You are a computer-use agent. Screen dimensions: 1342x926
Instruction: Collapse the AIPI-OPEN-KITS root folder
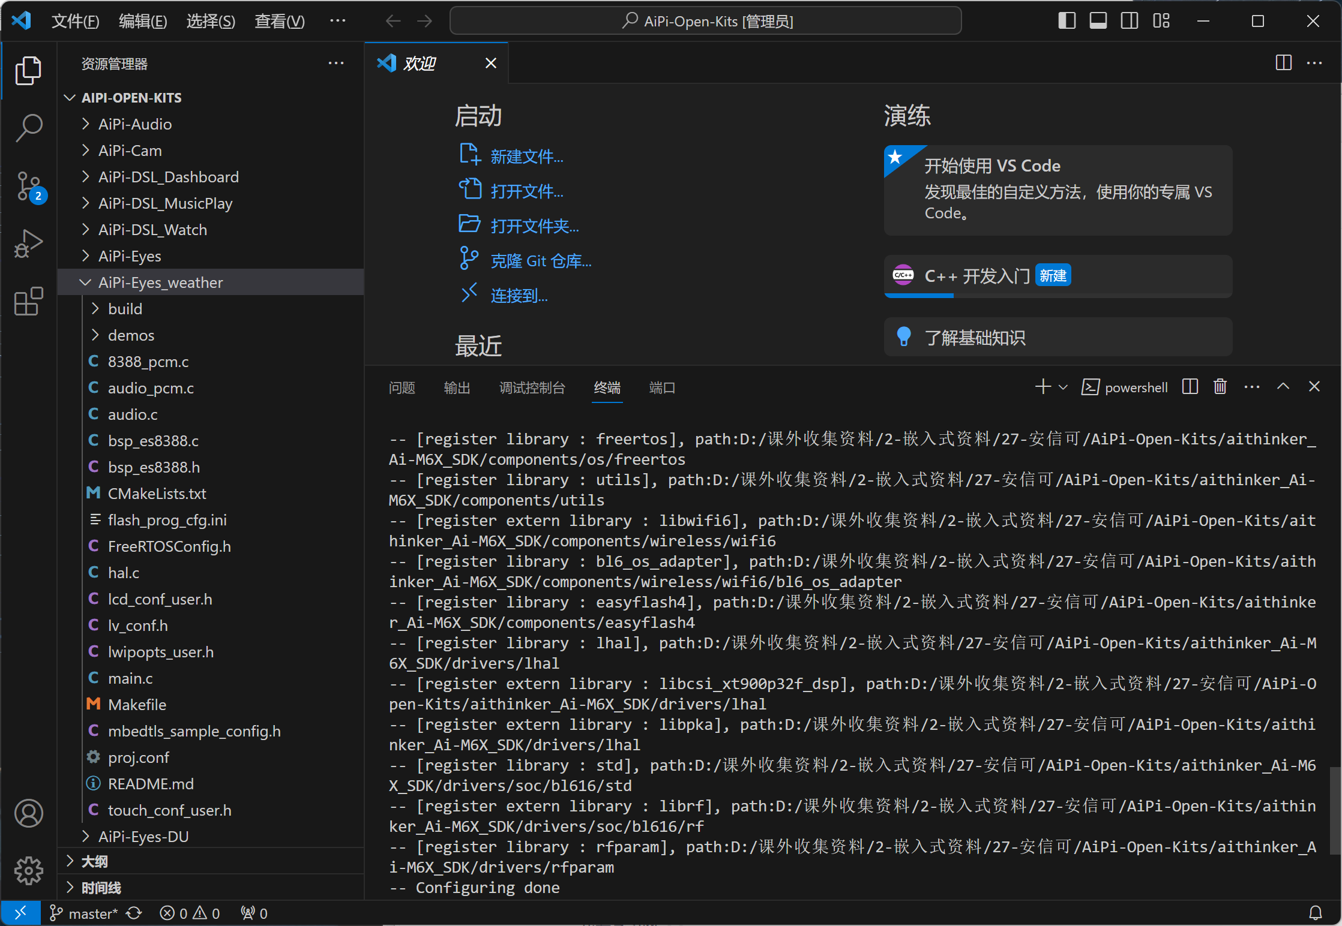pos(211,97)
